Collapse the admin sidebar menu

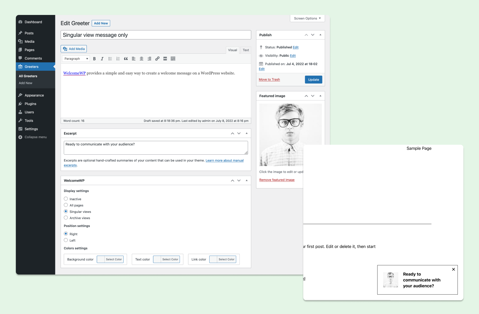point(35,137)
